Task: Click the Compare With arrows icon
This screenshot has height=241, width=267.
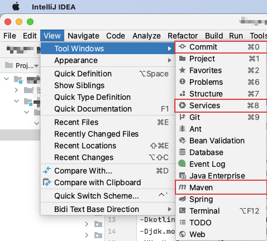Action: click(x=47, y=170)
